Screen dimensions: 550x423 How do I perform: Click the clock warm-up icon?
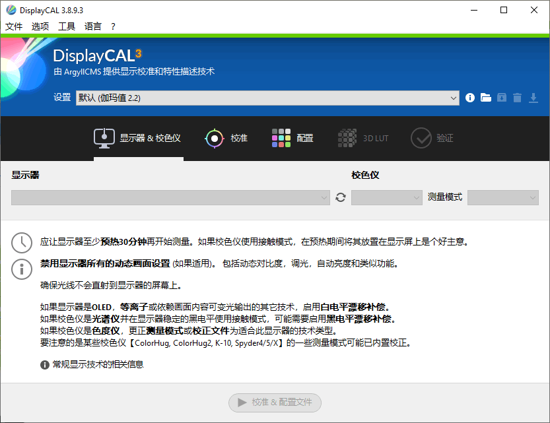[x=22, y=242]
